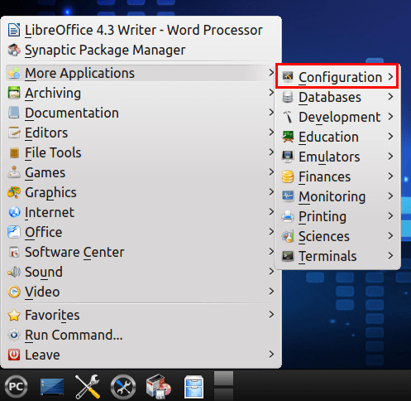Viewport: 411px width, 401px height.
Task: Open the Editors category label
Action: click(46, 133)
